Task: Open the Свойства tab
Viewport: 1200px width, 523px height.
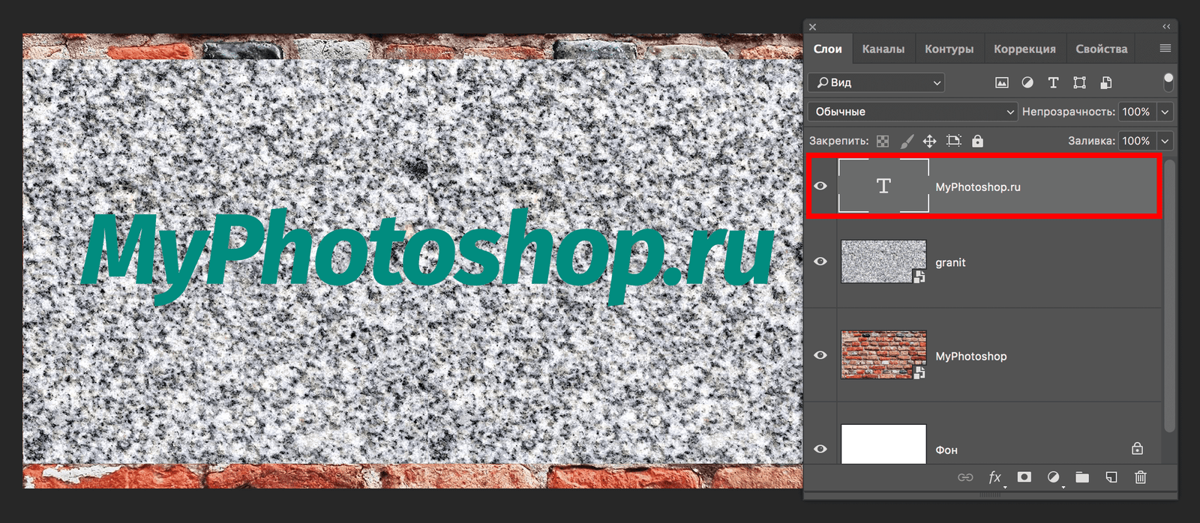Action: click(1101, 49)
